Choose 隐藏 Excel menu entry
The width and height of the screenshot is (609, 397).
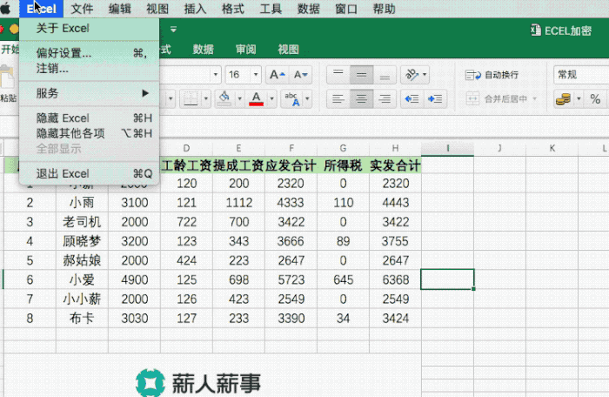89,118
